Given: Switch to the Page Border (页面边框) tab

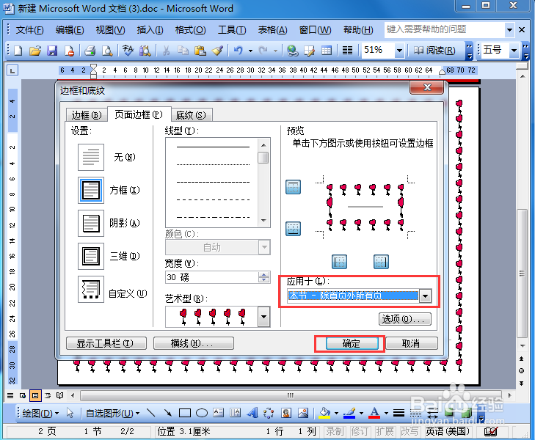Looking at the screenshot, I should tap(139, 114).
